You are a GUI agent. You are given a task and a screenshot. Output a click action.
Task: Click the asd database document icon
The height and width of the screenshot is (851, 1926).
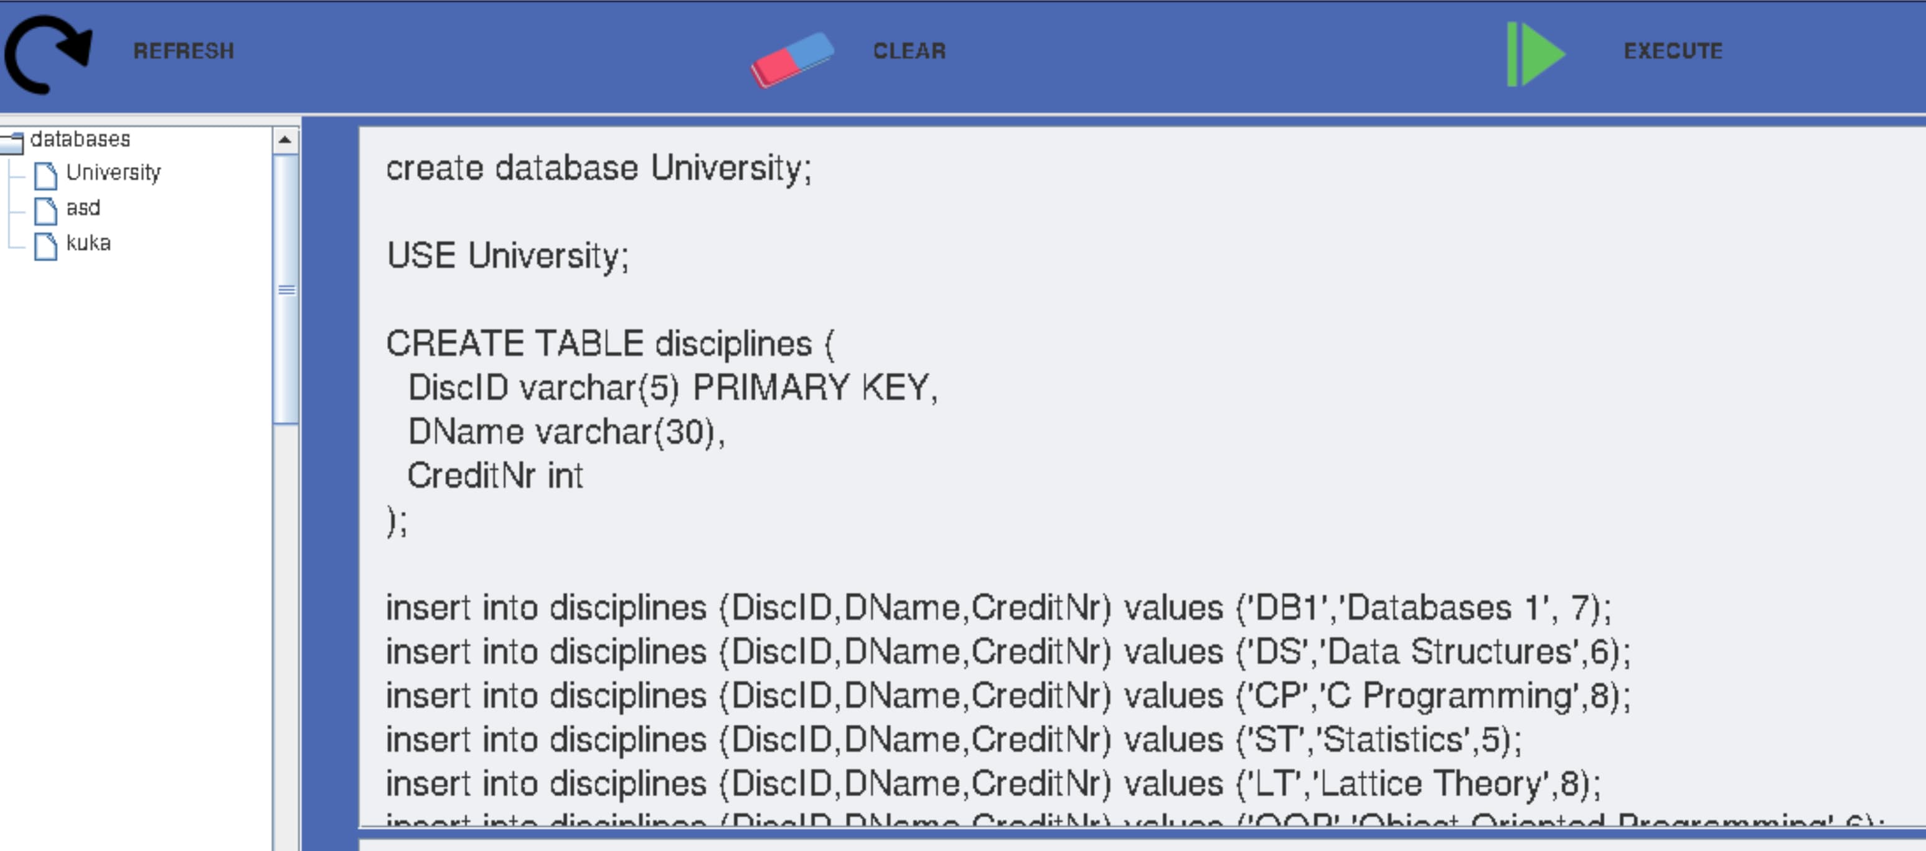pyautogui.click(x=45, y=210)
